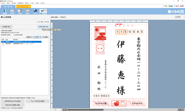Select 自宅宛てで印刷 radio button
This screenshot has width=185, height=111.
point(2,35)
